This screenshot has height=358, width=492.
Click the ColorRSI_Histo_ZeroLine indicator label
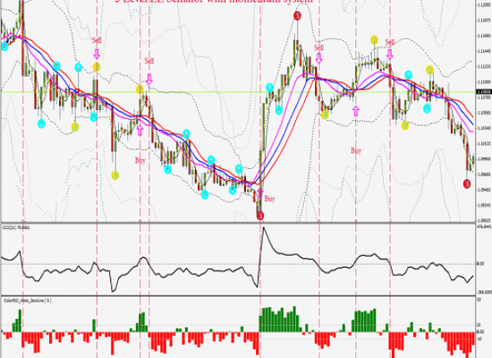point(27,301)
